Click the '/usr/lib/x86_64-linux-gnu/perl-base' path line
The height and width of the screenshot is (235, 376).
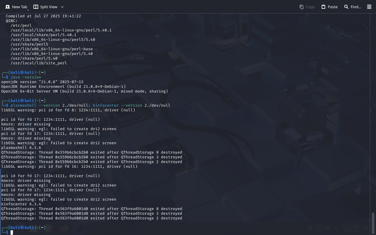52,49
